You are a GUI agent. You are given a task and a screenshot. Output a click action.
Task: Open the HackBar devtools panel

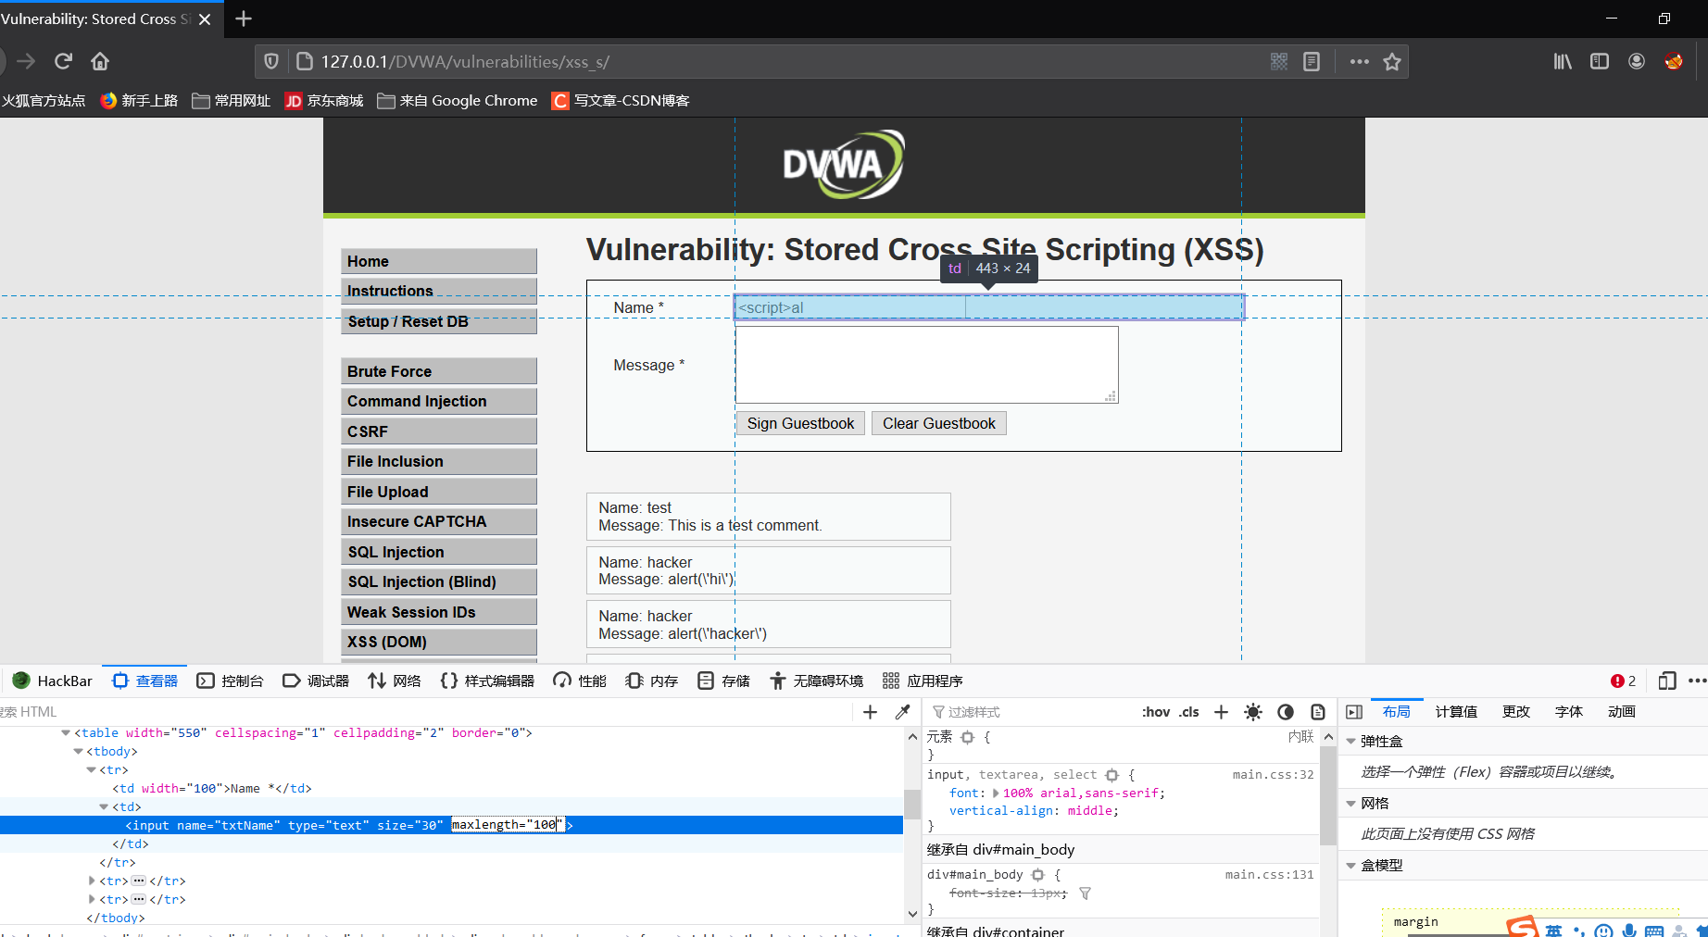[53, 681]
